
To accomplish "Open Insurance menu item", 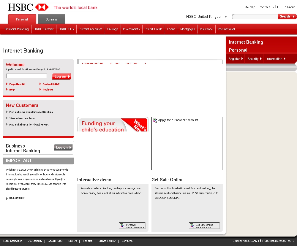I will (206, 29).
